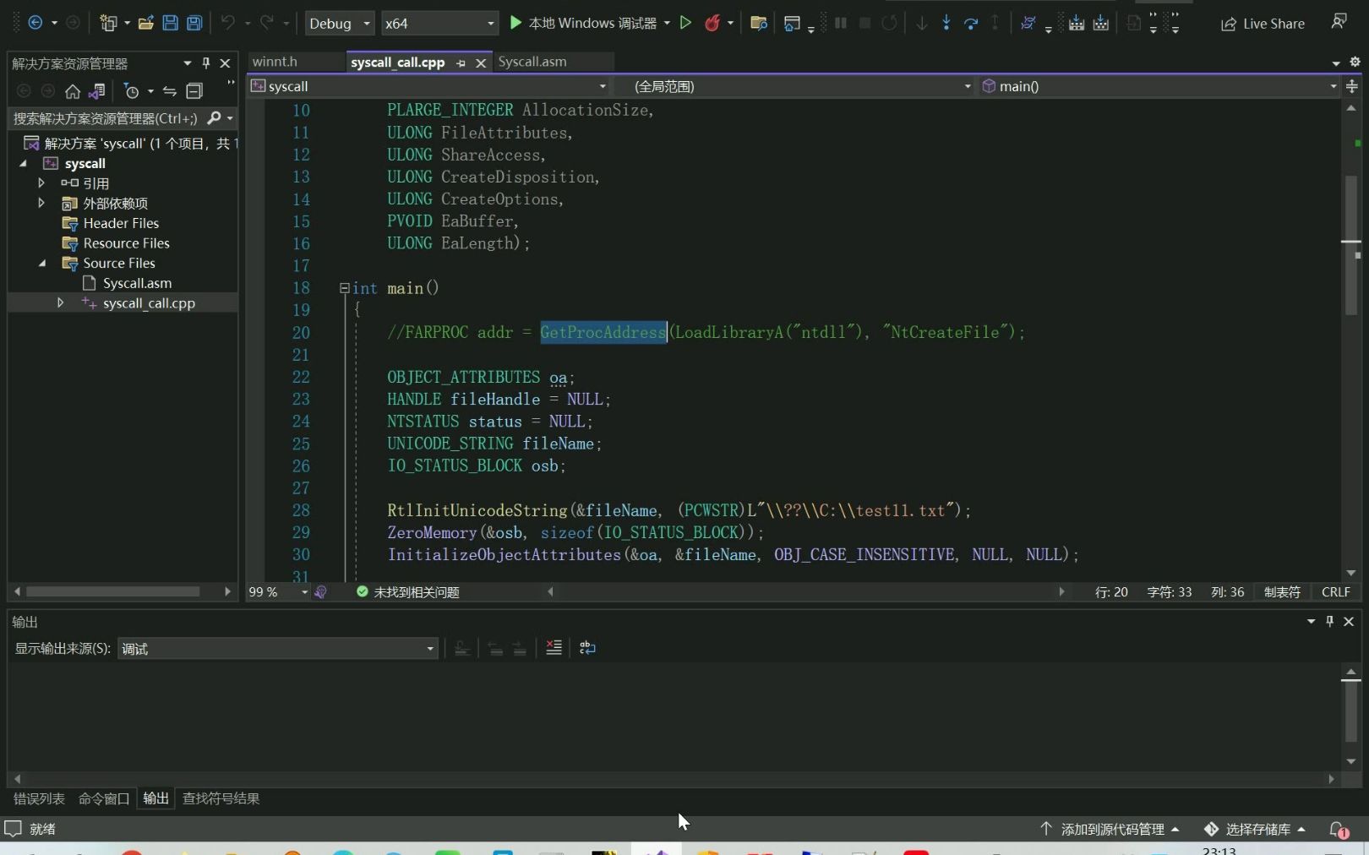This screenshot has width=1369, height=855.
Task: Click the editor split-window handle icon
Action: (1351, 86)
